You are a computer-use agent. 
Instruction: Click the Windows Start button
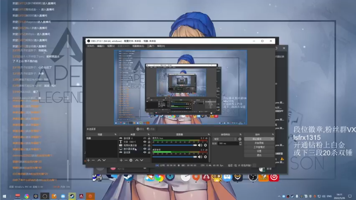(x=4, y=196)
